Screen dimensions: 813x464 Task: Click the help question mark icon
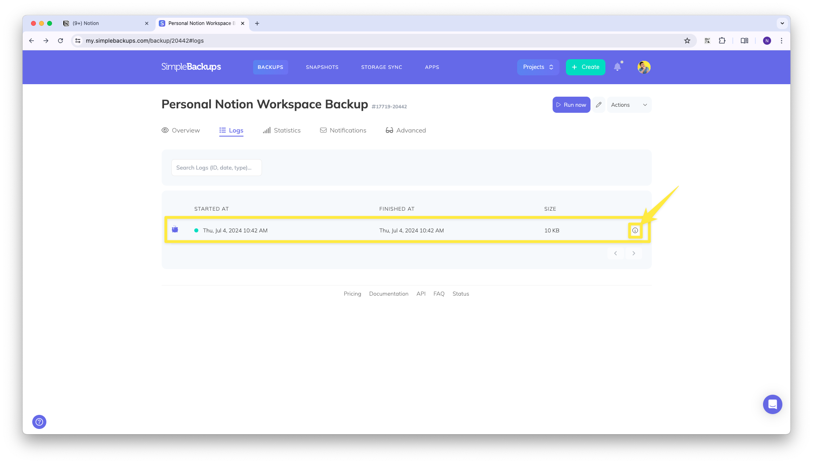coord(39,422)
